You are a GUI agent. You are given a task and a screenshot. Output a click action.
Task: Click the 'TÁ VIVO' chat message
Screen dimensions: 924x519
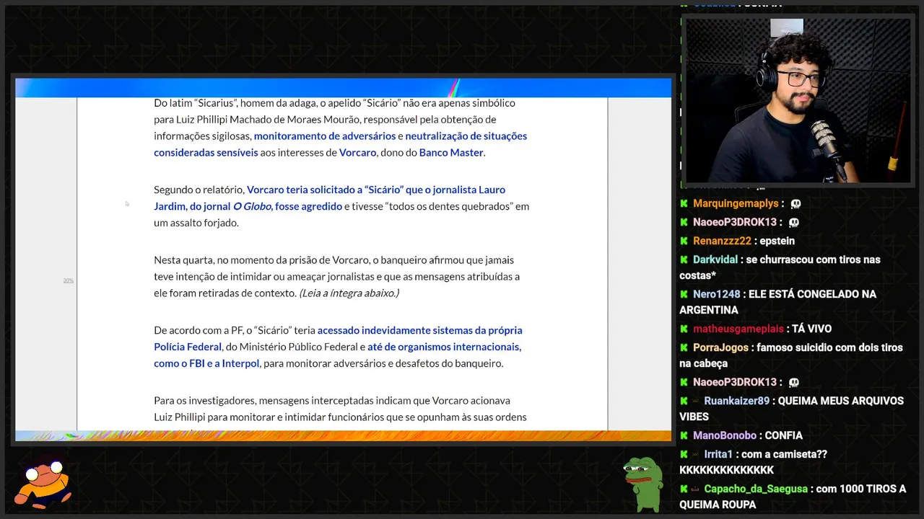[x=811, y=329]
